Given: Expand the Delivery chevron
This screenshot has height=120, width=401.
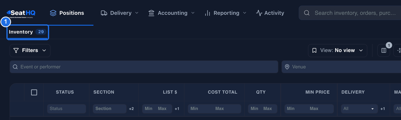Looking at the screenshot, I should (137, 13).
